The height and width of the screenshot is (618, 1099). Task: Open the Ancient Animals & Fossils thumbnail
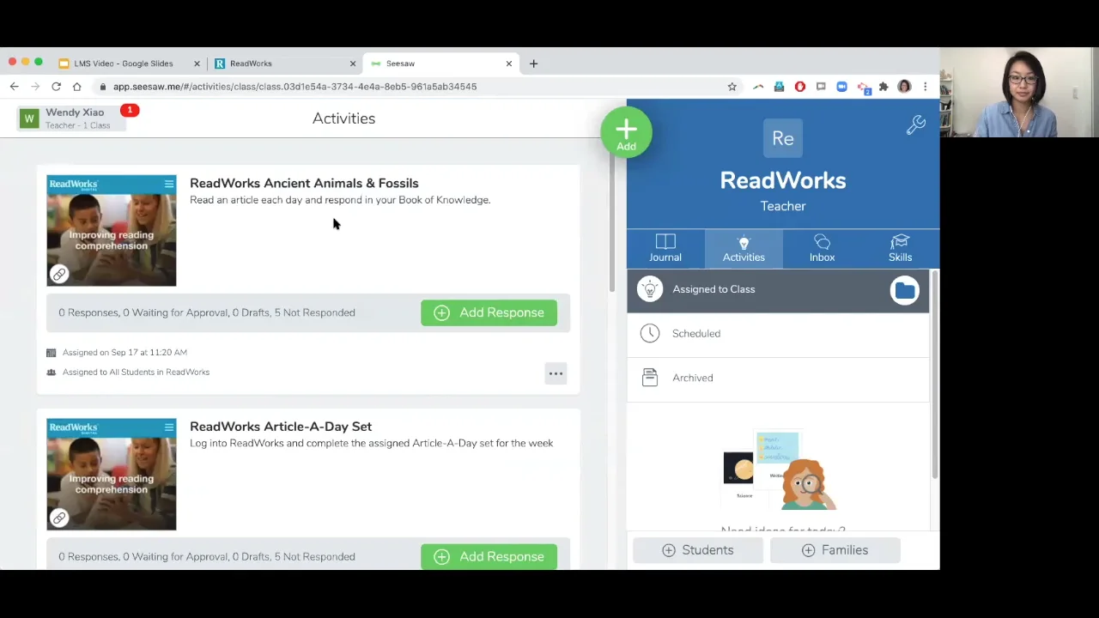112,231
